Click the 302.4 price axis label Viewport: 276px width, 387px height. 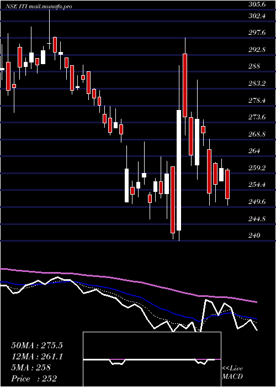click(x=258, y=16)
